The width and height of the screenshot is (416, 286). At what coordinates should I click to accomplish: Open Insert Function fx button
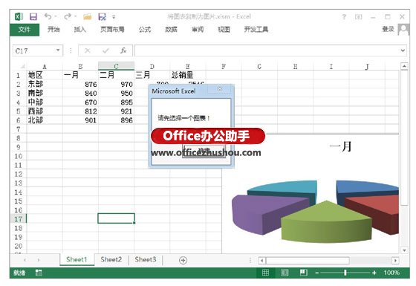(123, 51)
